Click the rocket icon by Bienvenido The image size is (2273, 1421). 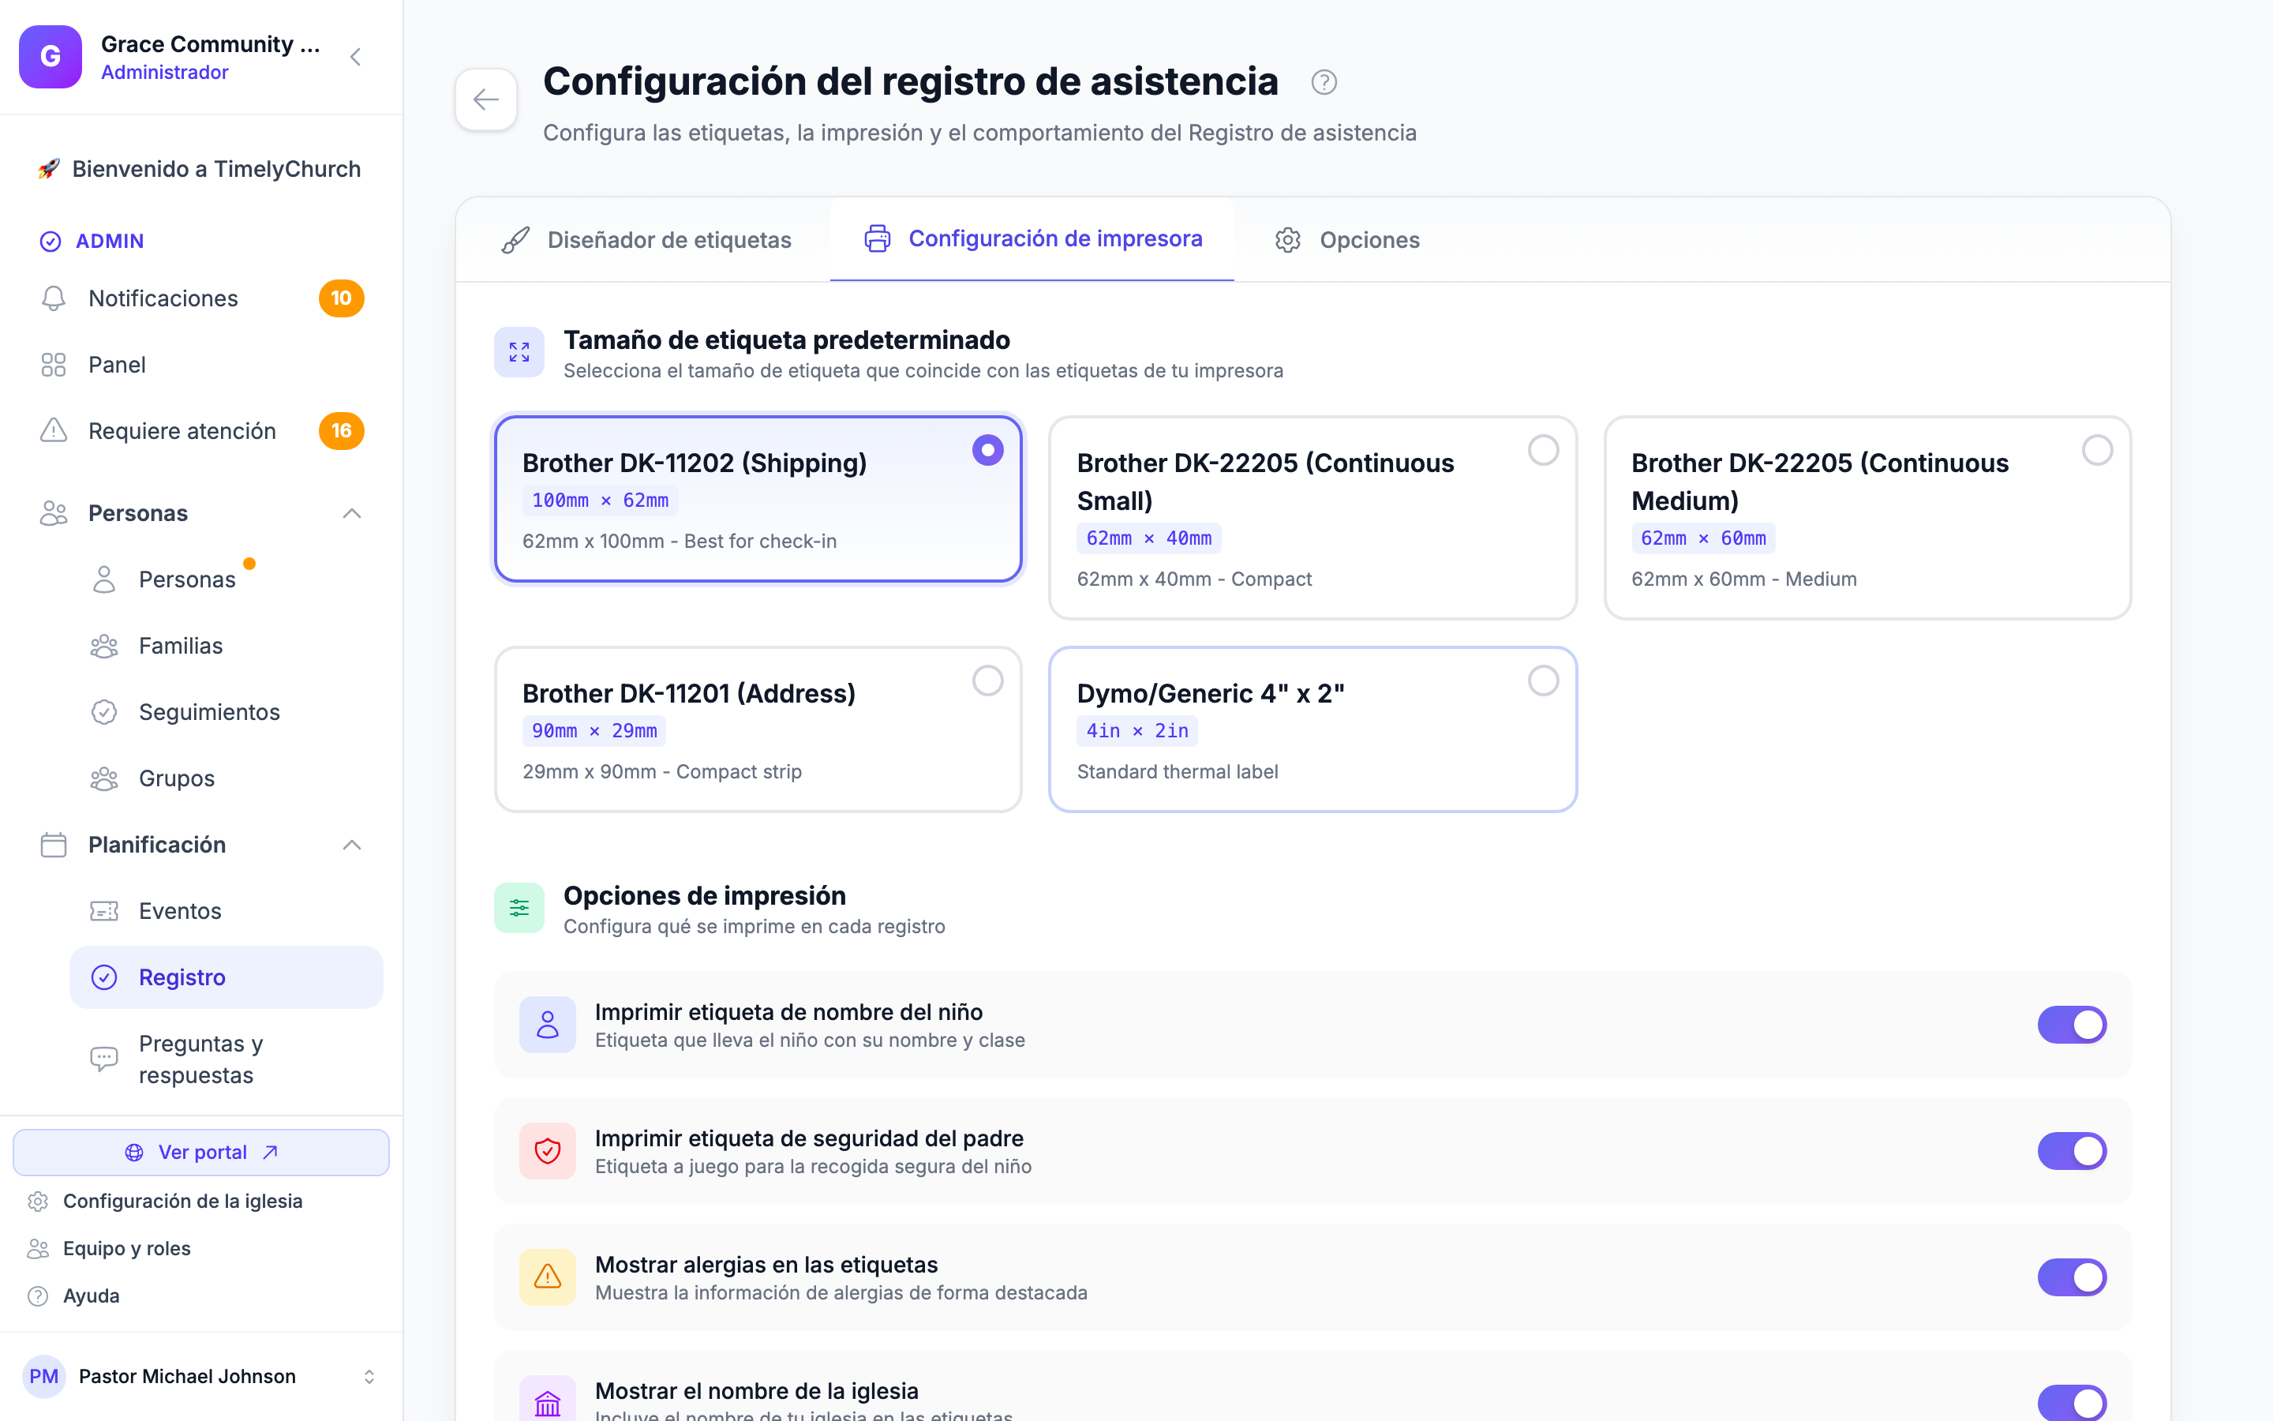[x=49, y=169]
